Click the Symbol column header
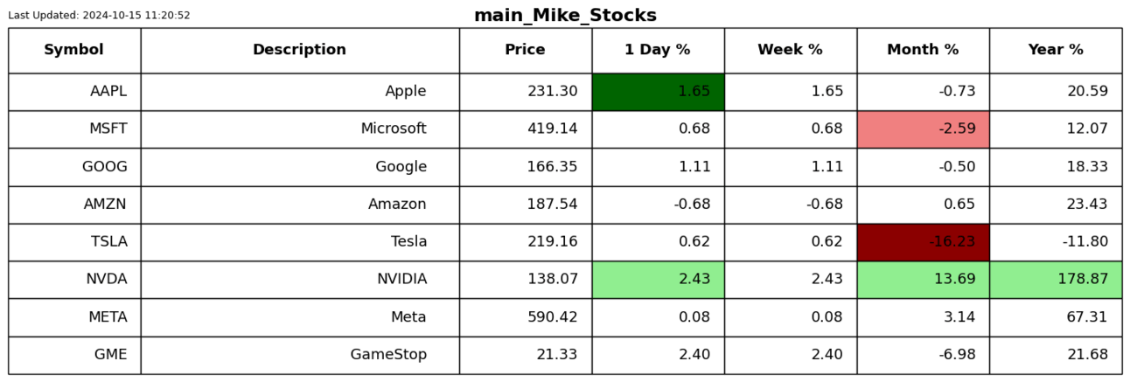The image size is (1130, 382). [74, 51]
